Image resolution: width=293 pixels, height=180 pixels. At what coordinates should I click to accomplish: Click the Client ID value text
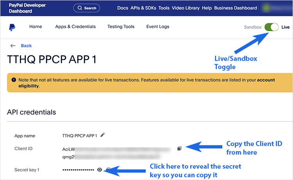pos(116,153)
